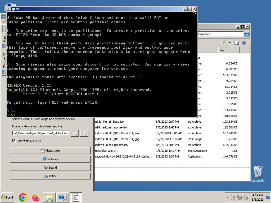Close the QEMU window

(x=195, y=9)
